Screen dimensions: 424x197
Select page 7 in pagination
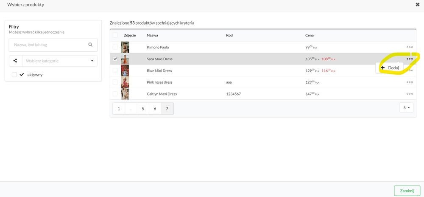[x=167, y=109]
